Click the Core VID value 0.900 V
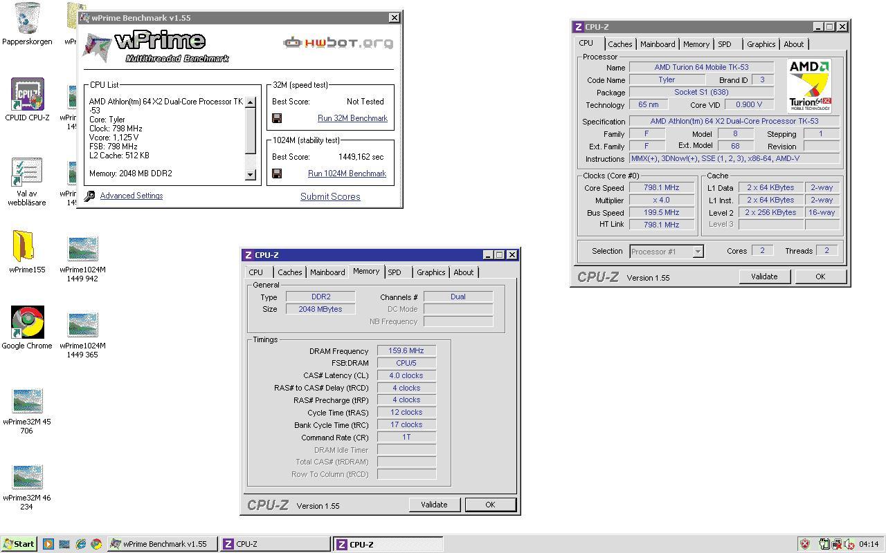Viewport: 886px width, 553px height. 749,105
